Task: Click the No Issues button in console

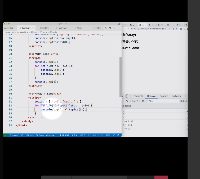Action: pos(127,106)
